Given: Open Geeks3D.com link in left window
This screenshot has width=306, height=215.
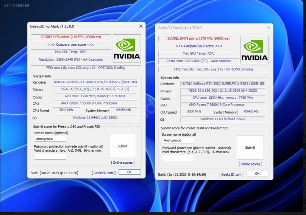Looking at the screenshot, I should [104, 173].
